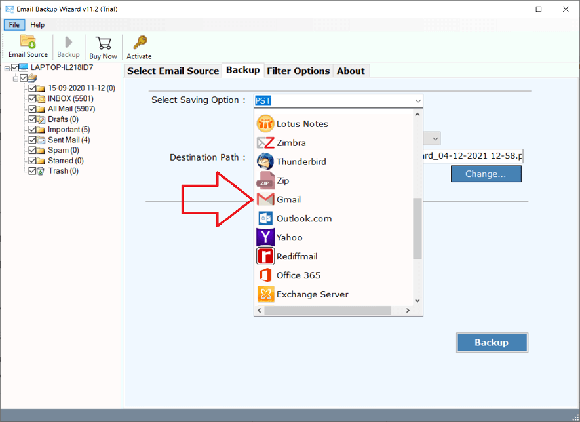Viewport: 580px width, 422px height.
Task: Click the Buy Now shopping cart icon
Action: [103, 43]
